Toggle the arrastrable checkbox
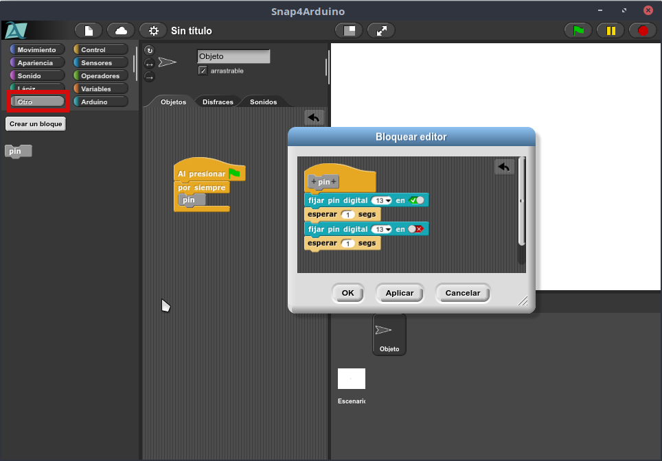The height and width of the screenshot is (461, 662). point(203,71)
